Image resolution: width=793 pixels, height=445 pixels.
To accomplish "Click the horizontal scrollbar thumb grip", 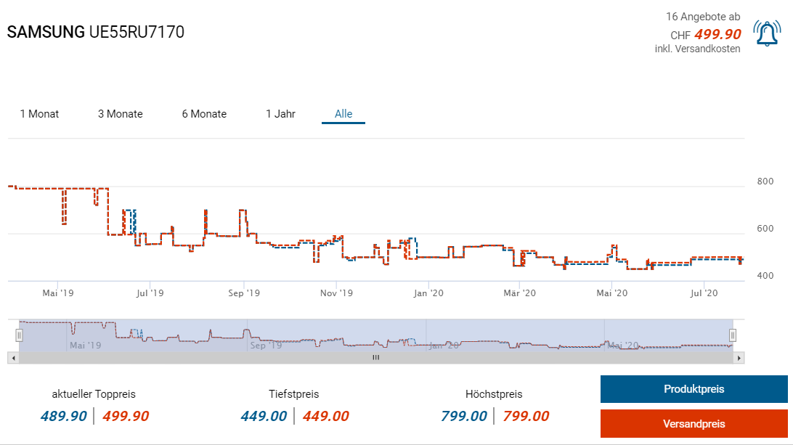I will pos(375,358).
